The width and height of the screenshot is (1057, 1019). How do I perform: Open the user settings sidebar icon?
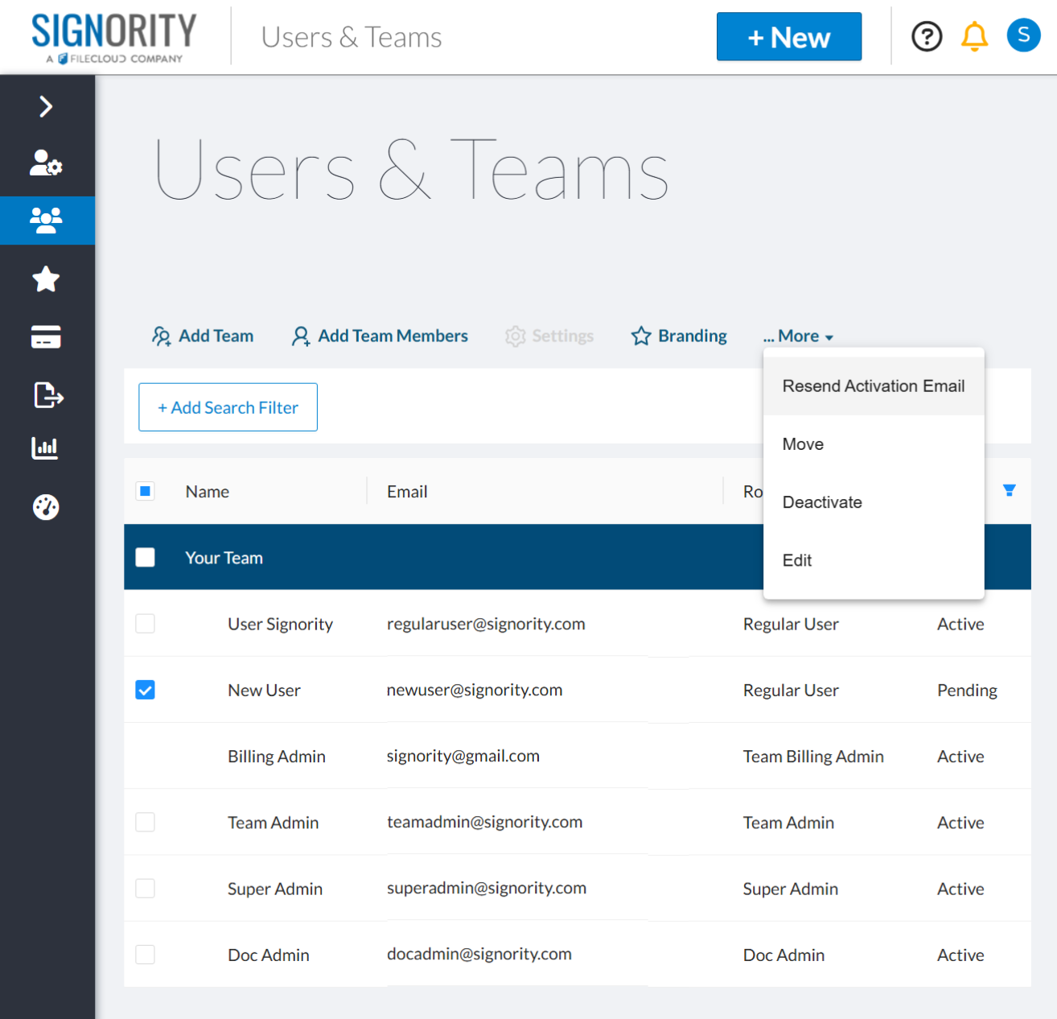click(46, 163)
